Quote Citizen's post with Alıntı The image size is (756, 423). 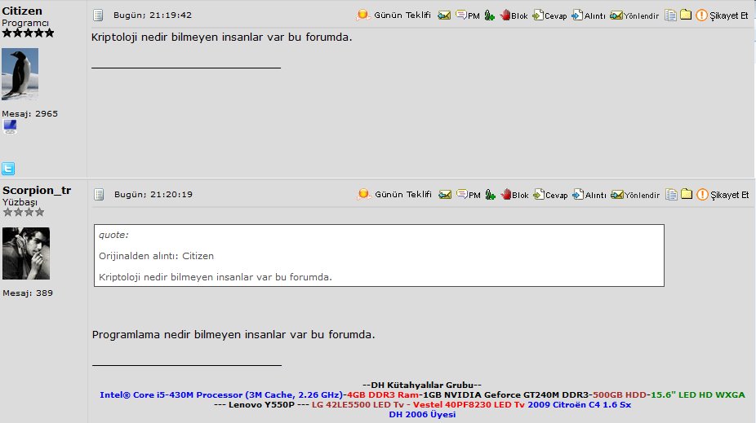click(x=589, y=15)
